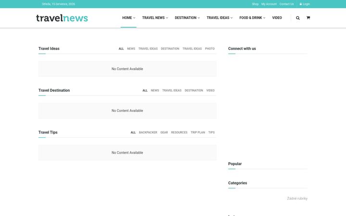Image resolution: width=346 pixels, height=216 pixels.
Task: Expand the Travel News dropdown
Action: tap(155, 18)
